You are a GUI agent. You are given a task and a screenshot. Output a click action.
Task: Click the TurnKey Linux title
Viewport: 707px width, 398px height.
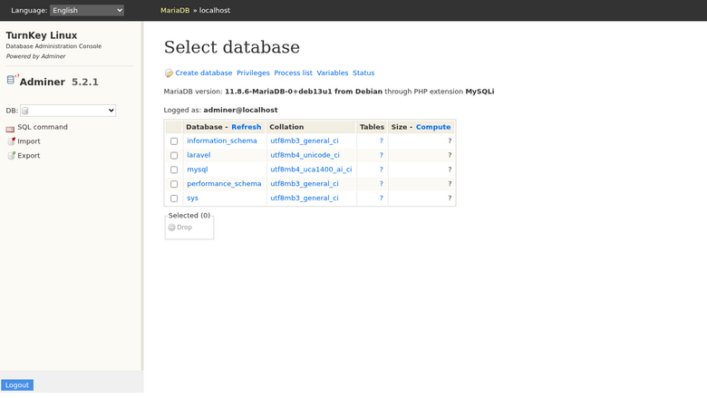point(42,35)
